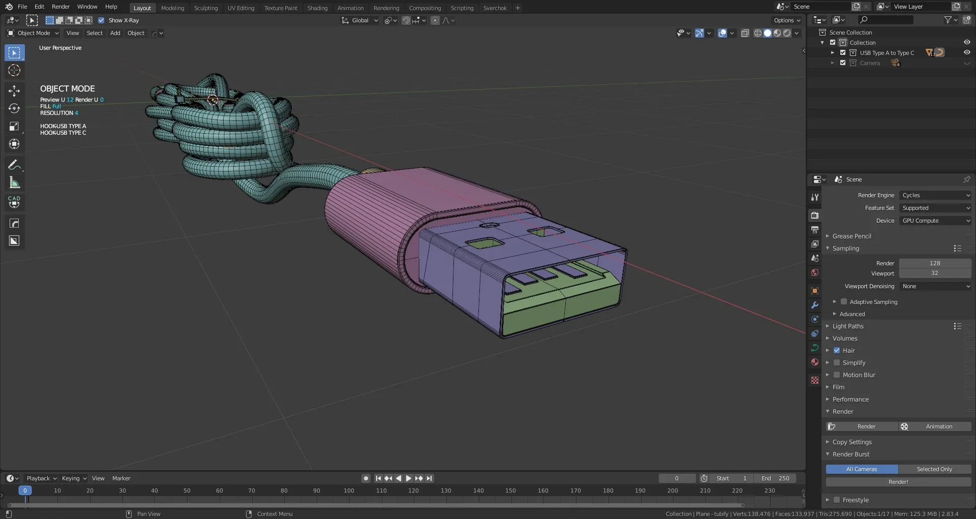Select the Measure tool

[14, 182]
